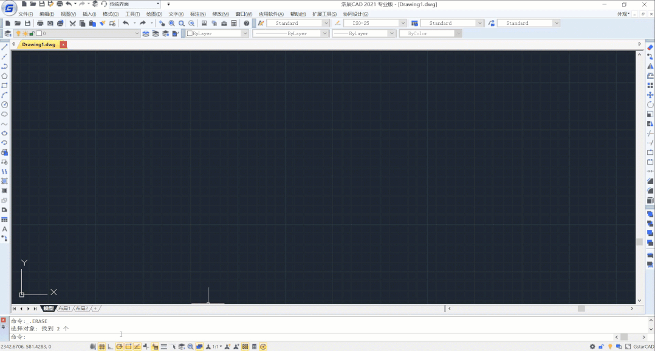The height and width of the screenshot is (351, 655).
Task: Toggle dynamic input in status bar
Action: (155, 347)
